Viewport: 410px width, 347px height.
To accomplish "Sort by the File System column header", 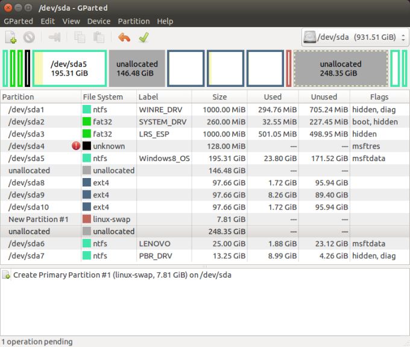I will click(109, 97).
